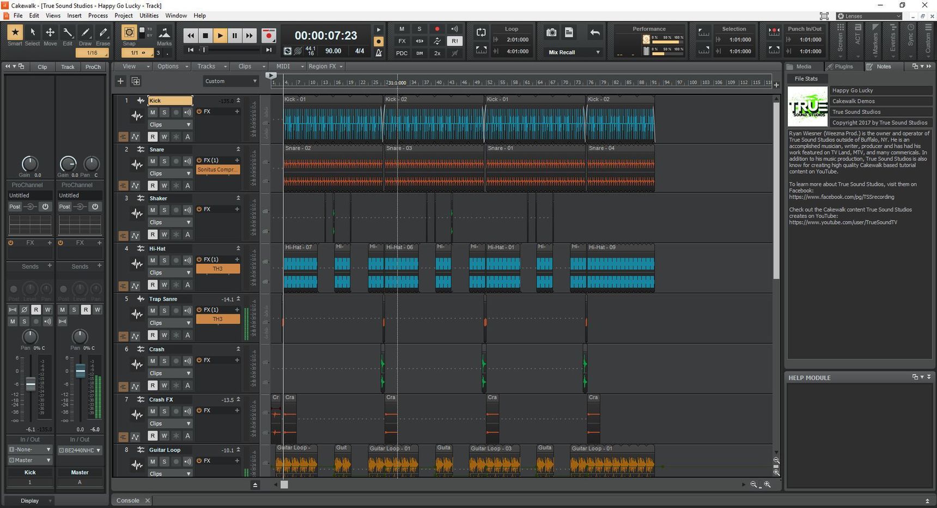
Task: Toggle Write automation on Crash track
Action: click(x=164, y=385)
